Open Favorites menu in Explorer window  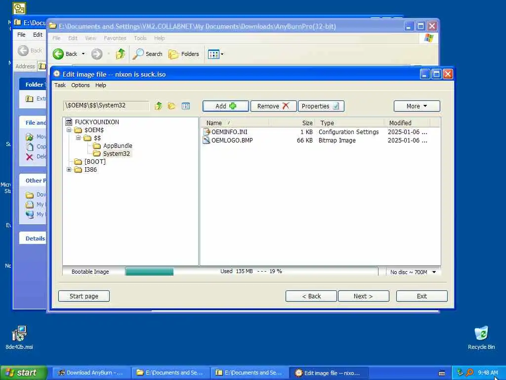point(115,38)
